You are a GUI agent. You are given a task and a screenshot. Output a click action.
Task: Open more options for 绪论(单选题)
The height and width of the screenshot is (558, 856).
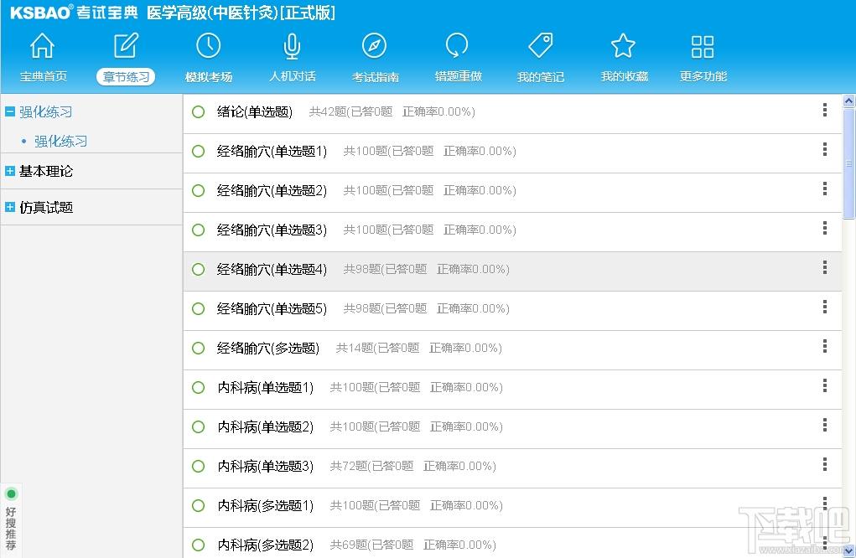click(x=825, y=111)
